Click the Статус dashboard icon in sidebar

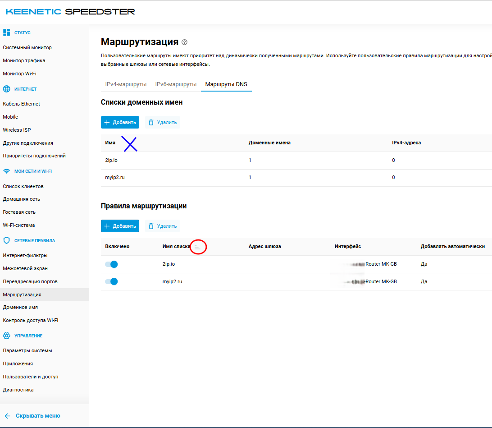(x=6, y=32)
